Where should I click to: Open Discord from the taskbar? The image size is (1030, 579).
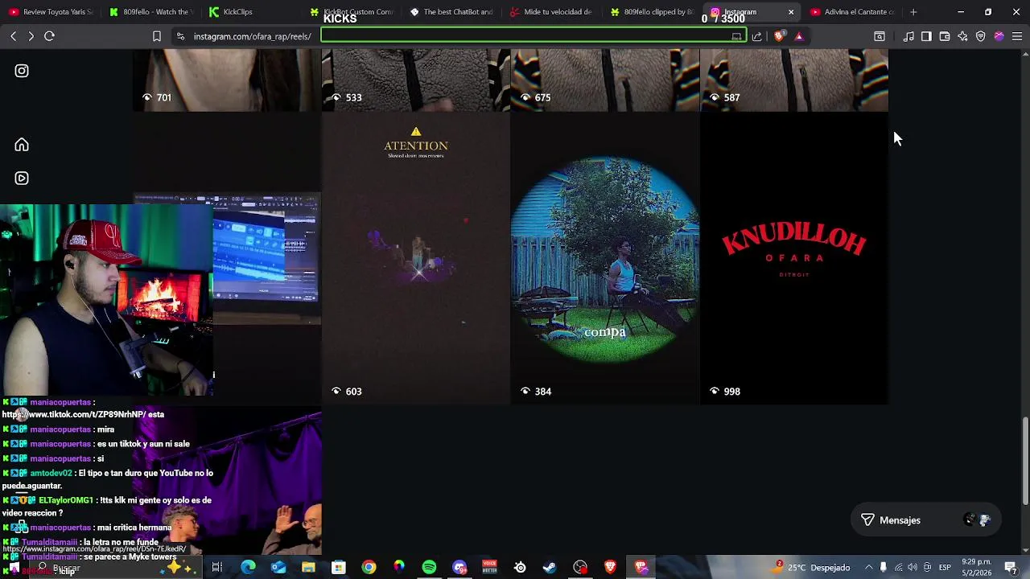pyautogui.click(x=459, y=568)
